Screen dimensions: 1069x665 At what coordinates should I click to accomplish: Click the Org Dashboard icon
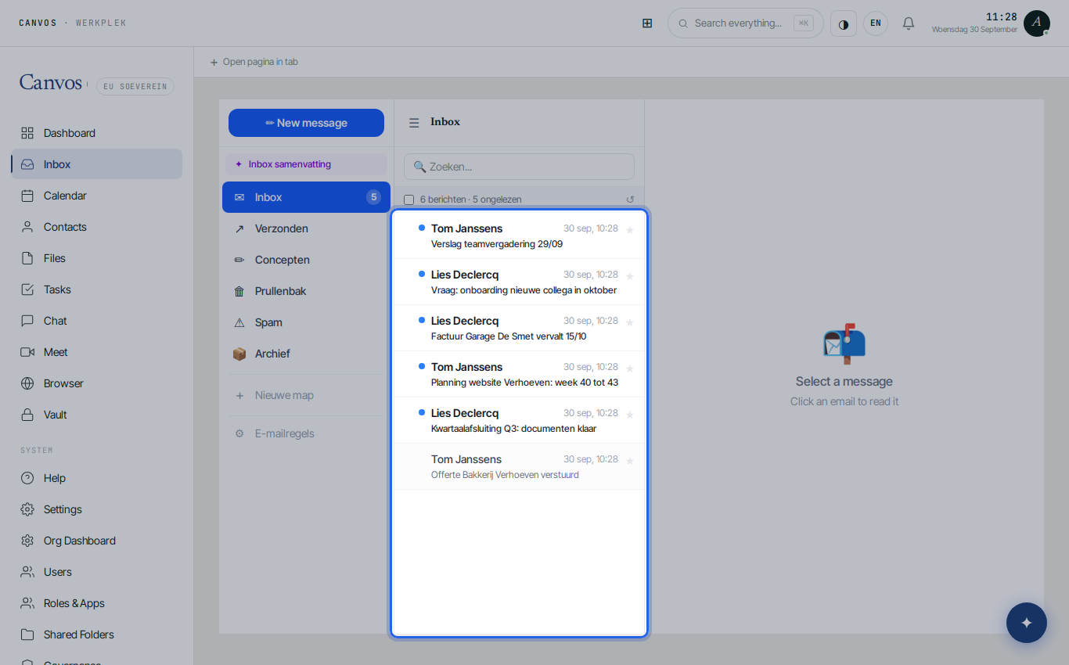27,541
